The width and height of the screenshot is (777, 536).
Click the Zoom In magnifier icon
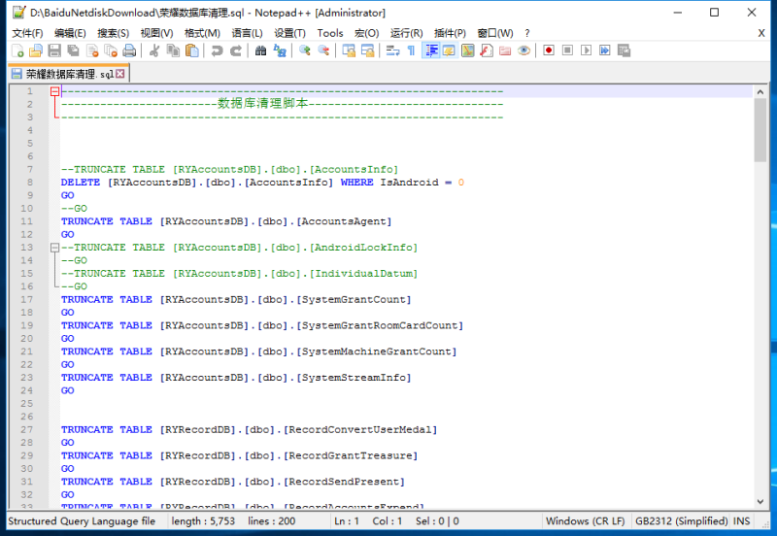click(x=305, y=50)
